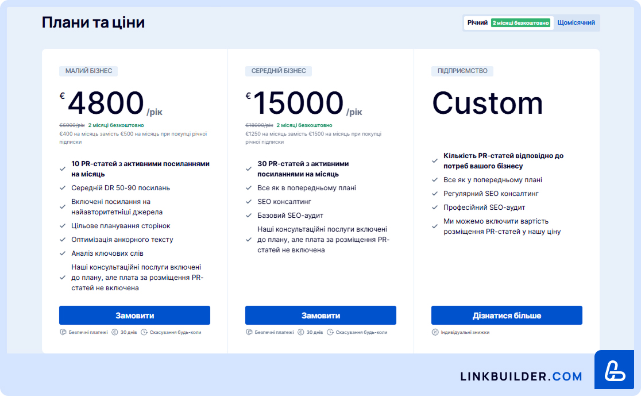Order the СЕРЕДНІЙ БІЗНЕС plan with Замовити
Screen dimensions: 641x396
coord(320,316)
